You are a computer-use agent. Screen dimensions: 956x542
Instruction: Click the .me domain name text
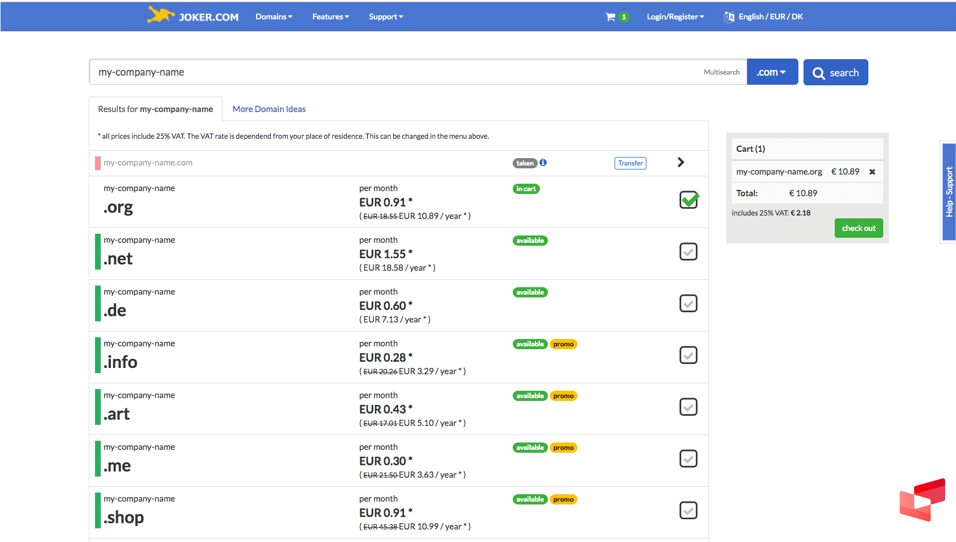(117, 466)
